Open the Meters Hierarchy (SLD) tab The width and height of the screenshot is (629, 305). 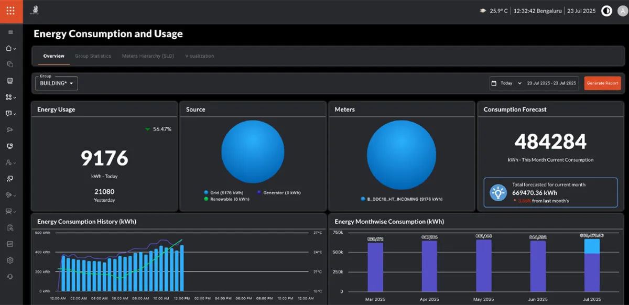pos(148,56)
